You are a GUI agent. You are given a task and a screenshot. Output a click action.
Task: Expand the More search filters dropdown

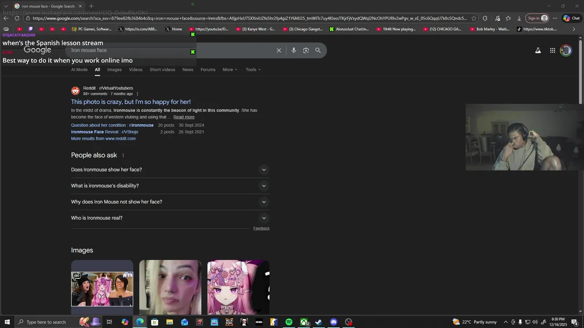point(230,70)
